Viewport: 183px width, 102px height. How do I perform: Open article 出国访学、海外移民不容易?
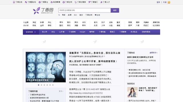click(x=148, y=89)
